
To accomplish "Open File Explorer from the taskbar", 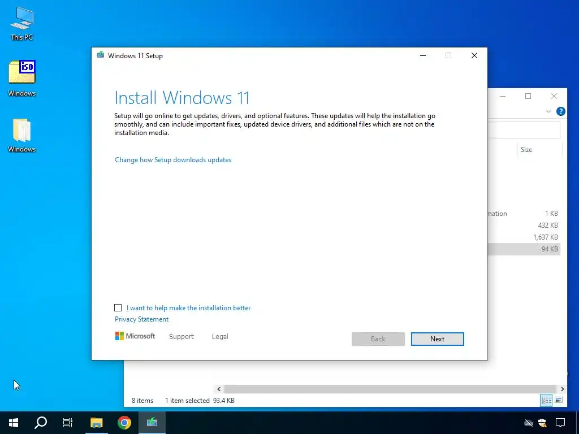I will coord(96,422).
